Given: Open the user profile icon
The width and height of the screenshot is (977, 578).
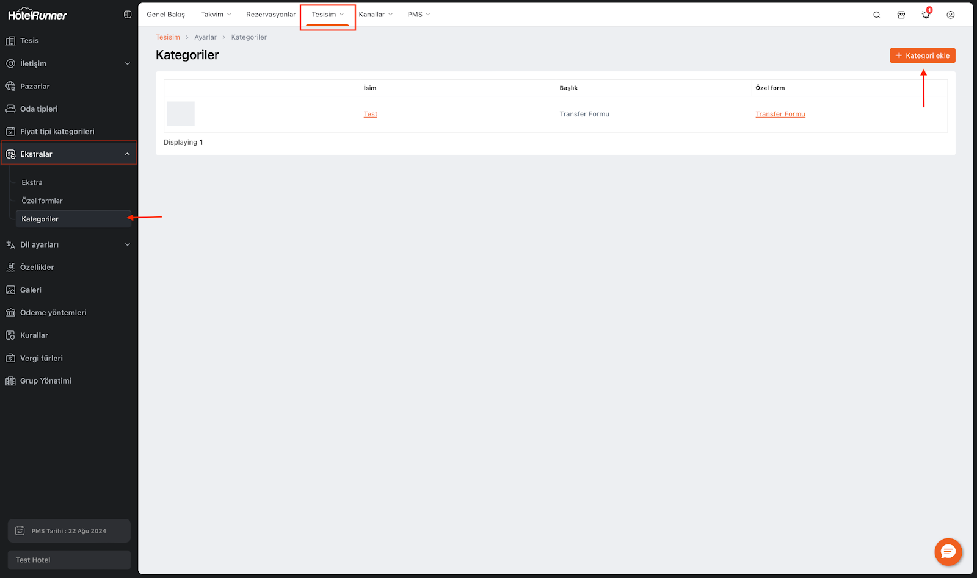Looking at the screenshot, I should click(x=950, y=15).
